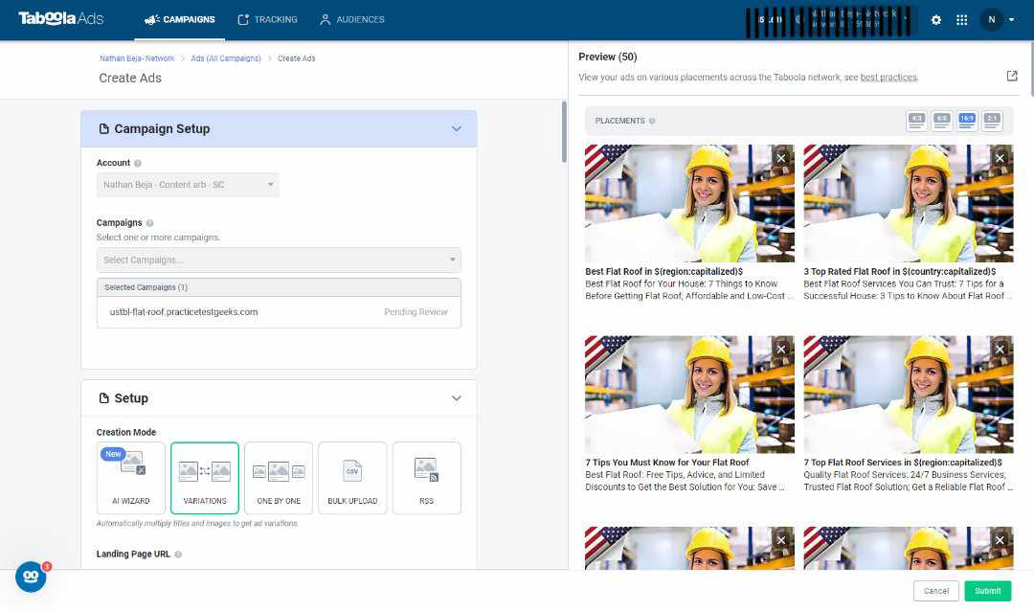Go to Ads (All Campaigns) breadcrumb

(x=226, y=58)
